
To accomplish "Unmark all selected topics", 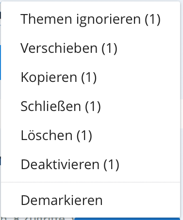I will [x=90, y=200].
